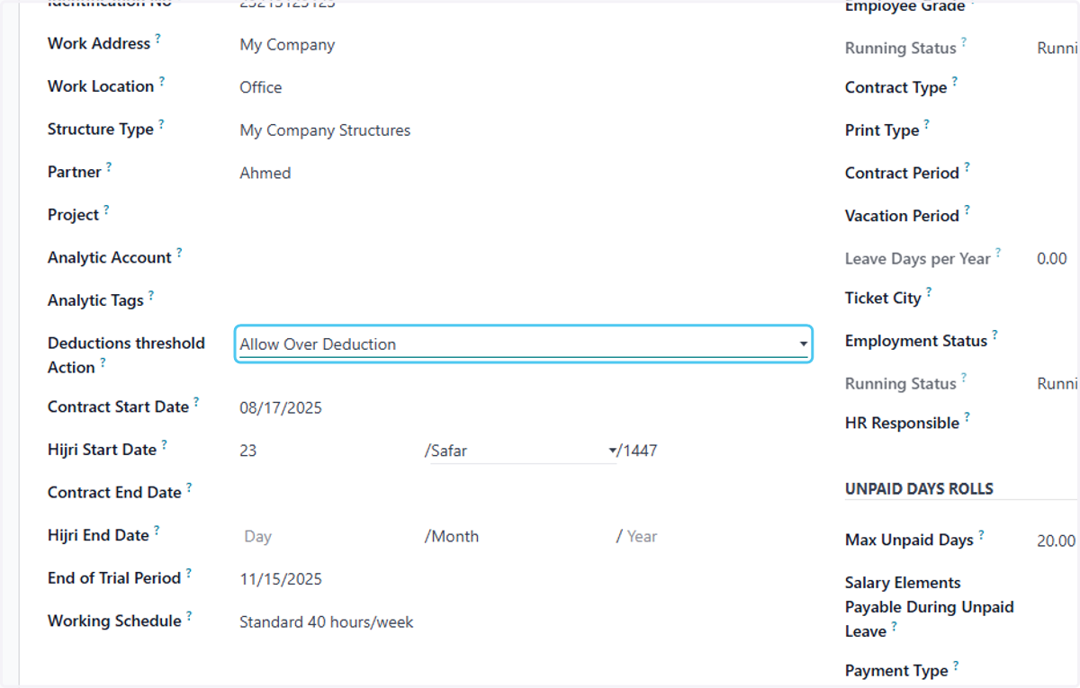Show help tooltip for Employment Status
The width and height of the screenshot is (1080, 688).
pos(995,335)
